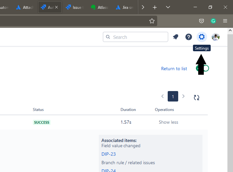Open the DIP-24 issue link
This screenshot has width=233, height=172.
[x=109, y=170]
